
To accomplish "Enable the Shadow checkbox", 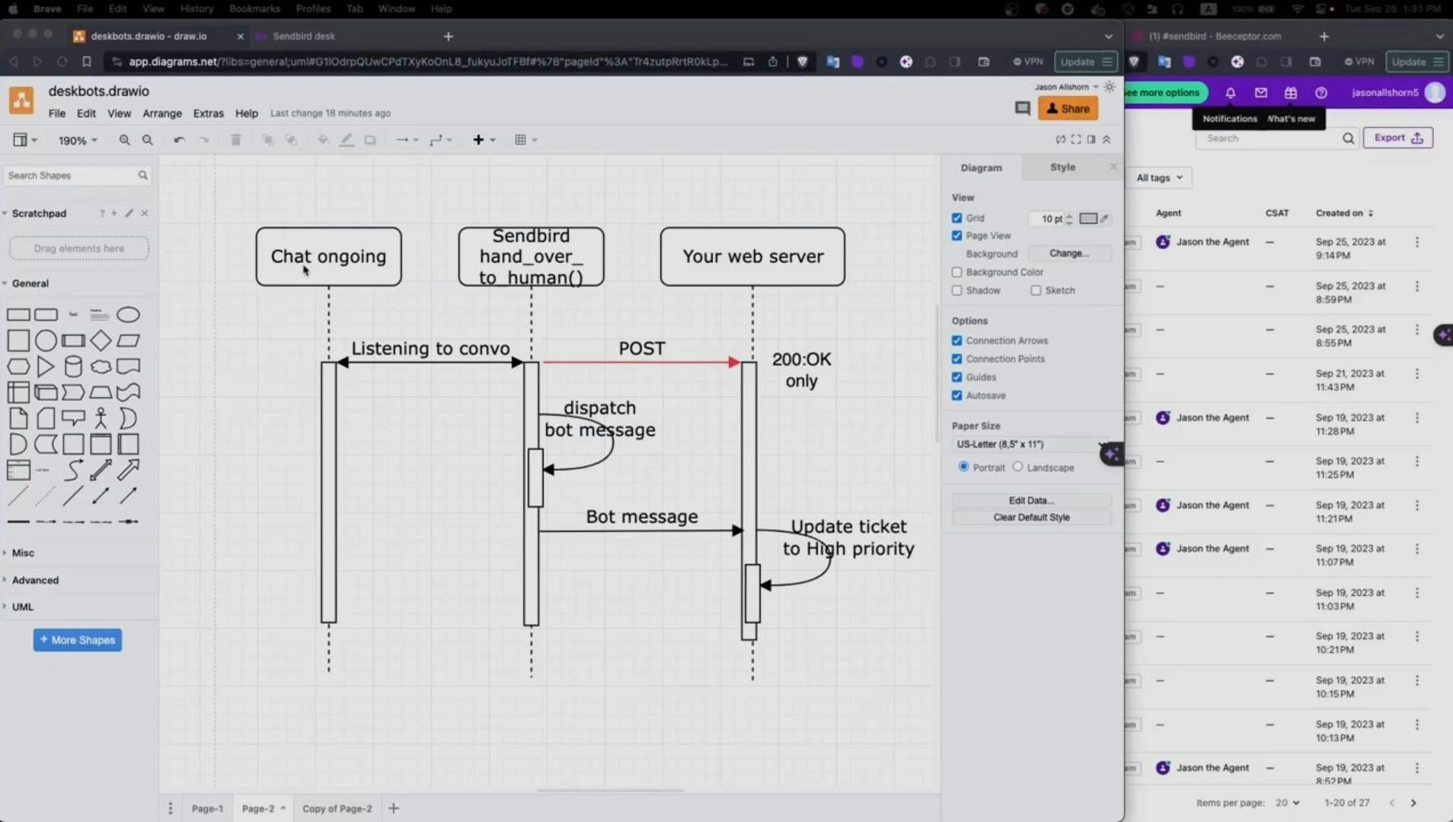I will tap(956, 291).
